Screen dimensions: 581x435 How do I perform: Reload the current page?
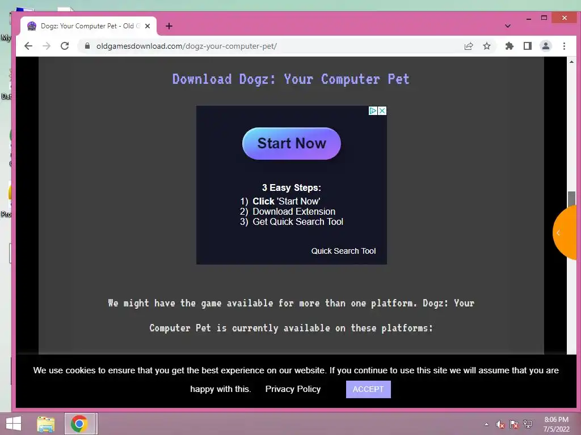65,46
